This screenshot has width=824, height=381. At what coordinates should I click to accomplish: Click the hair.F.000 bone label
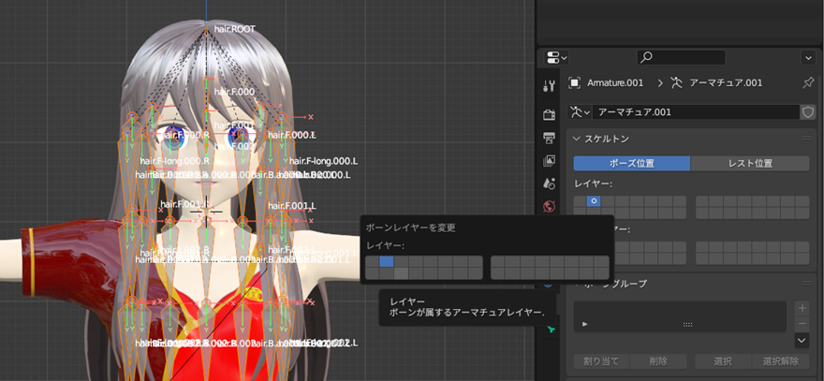coord(234,92)
